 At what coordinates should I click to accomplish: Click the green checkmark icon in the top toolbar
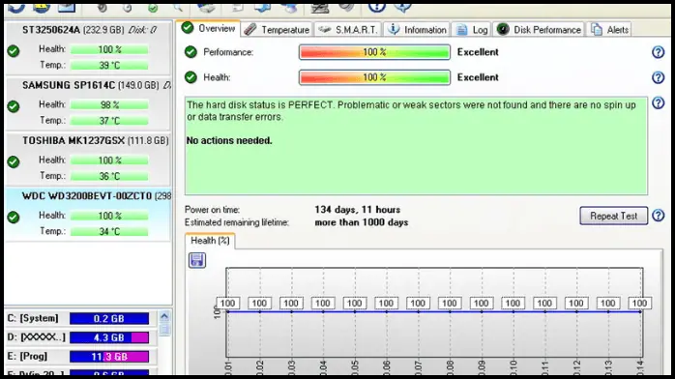pyautogui.click(x=153, y=8)
